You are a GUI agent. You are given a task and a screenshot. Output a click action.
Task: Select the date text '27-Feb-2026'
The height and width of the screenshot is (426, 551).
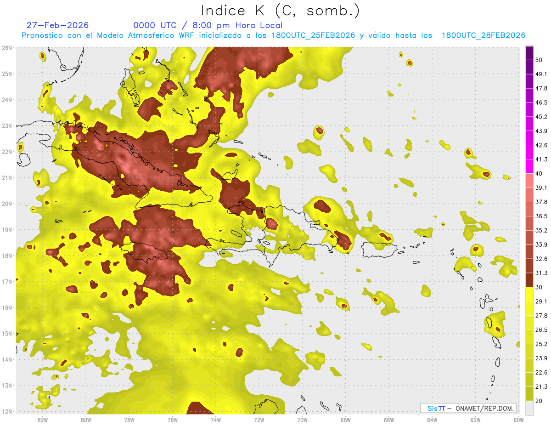58,25
